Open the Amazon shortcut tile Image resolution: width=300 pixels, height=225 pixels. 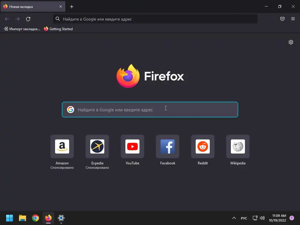(62, 146)
